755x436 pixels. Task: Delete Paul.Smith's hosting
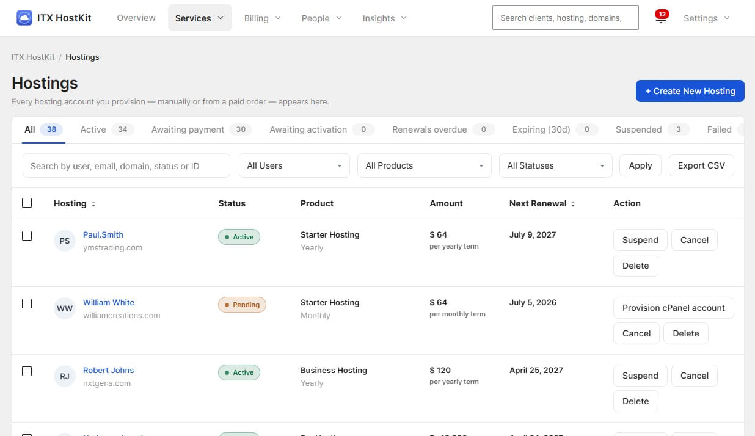pyautogui.click(x=635, y=266)
